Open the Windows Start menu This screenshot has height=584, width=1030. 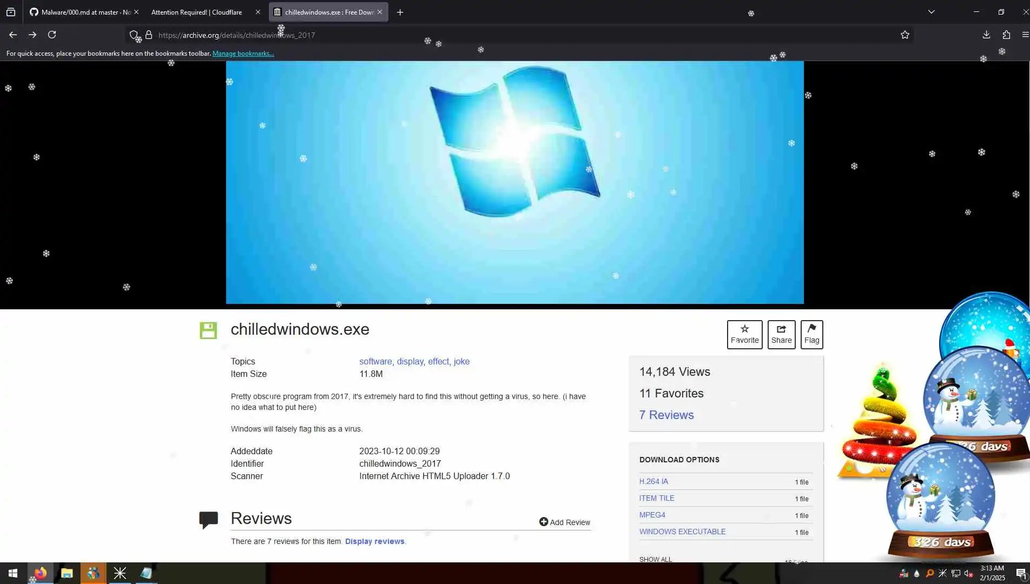(13, 573)
